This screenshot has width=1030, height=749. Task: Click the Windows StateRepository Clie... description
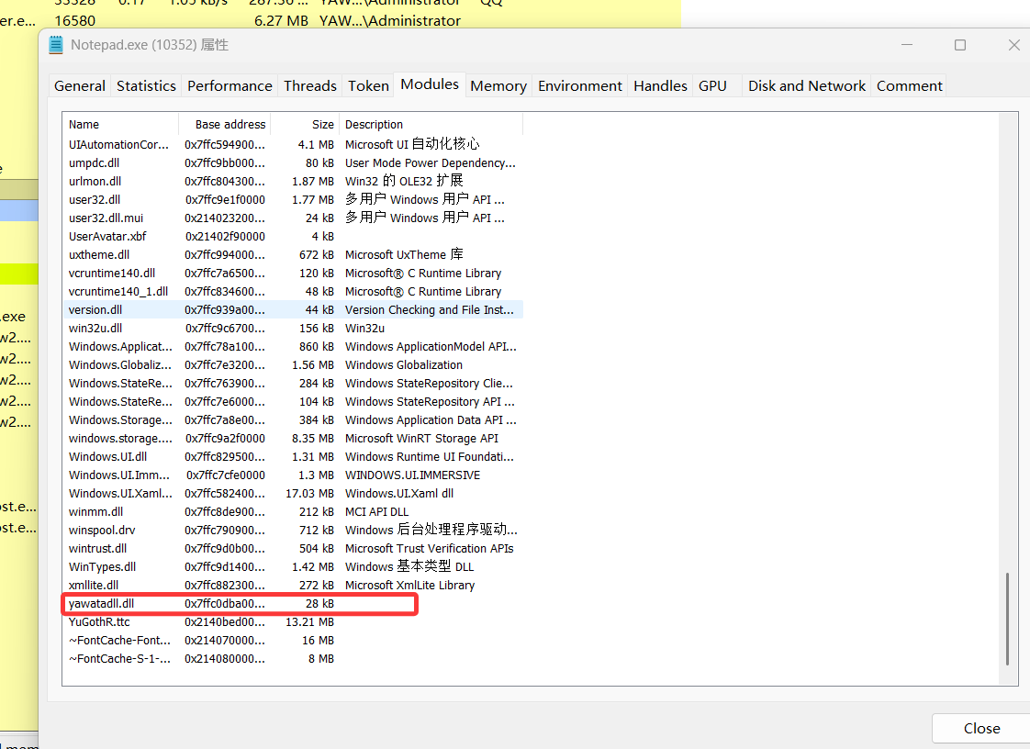pyautogui.click(x=429, y=384)
